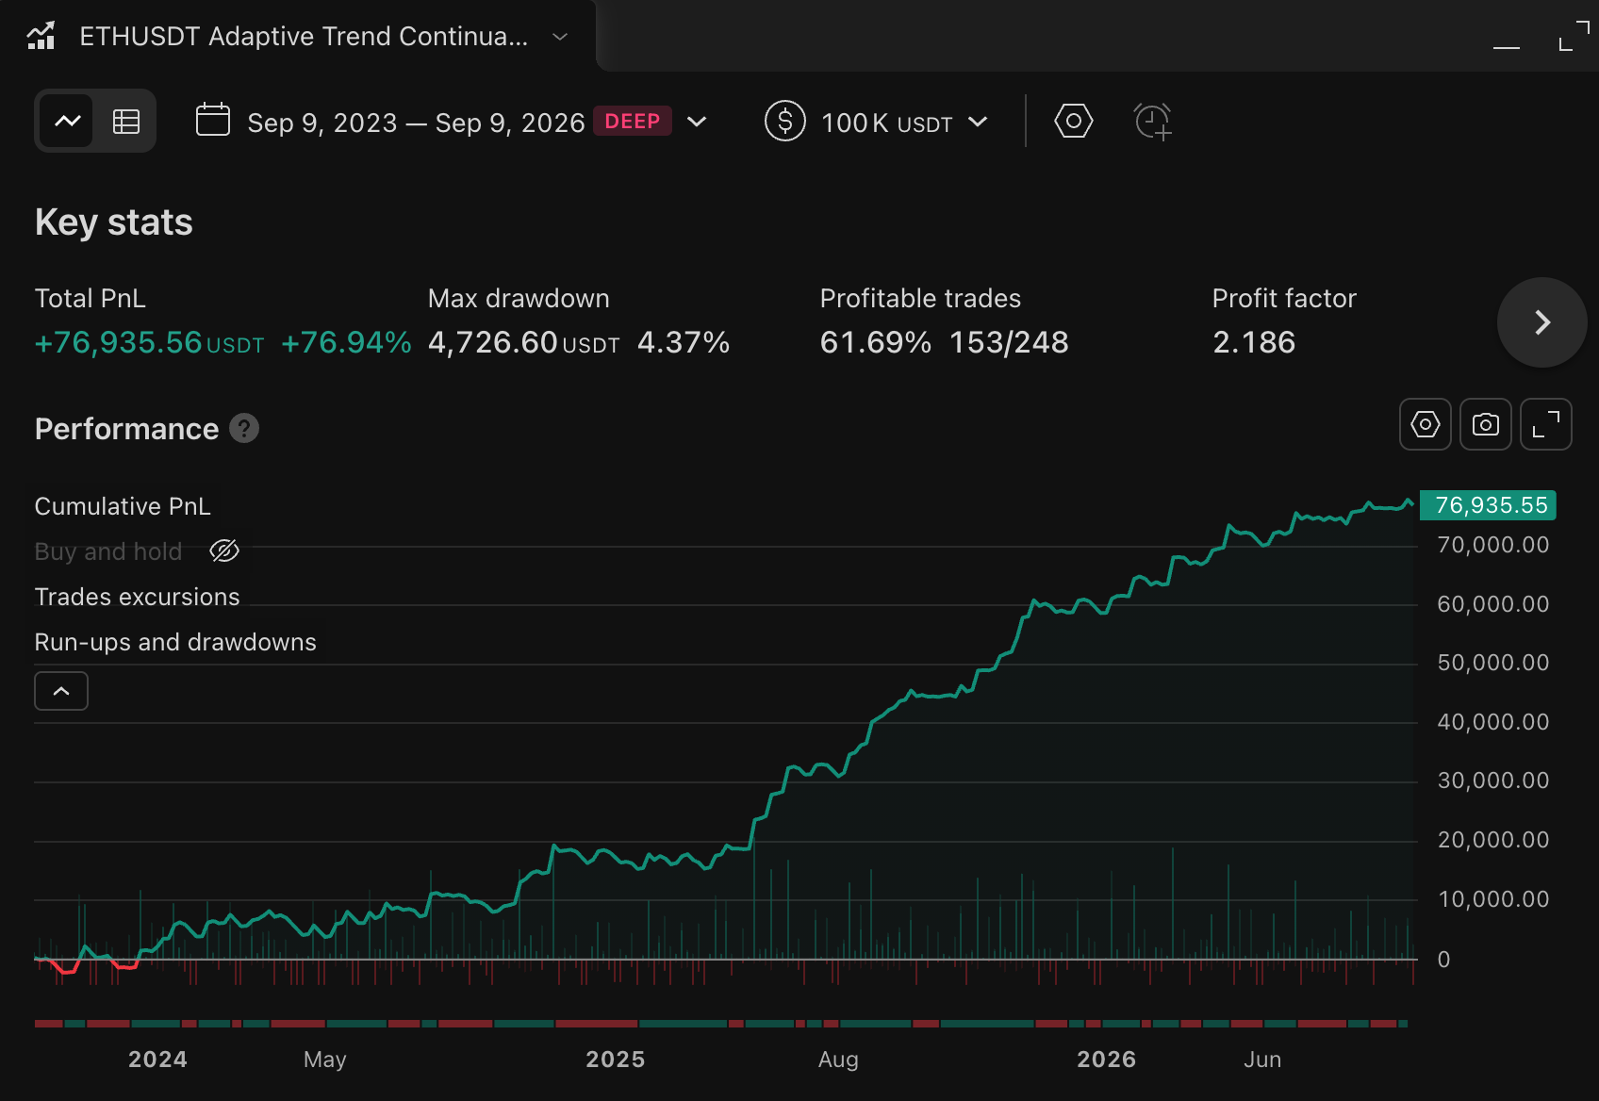
Task: Minimize the strategy tester panel
Action: [x=1507, y=46]
